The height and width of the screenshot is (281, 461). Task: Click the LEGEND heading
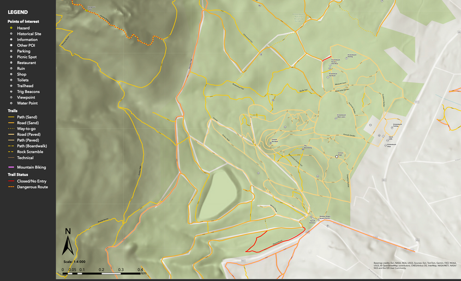(x=17, y=12)
